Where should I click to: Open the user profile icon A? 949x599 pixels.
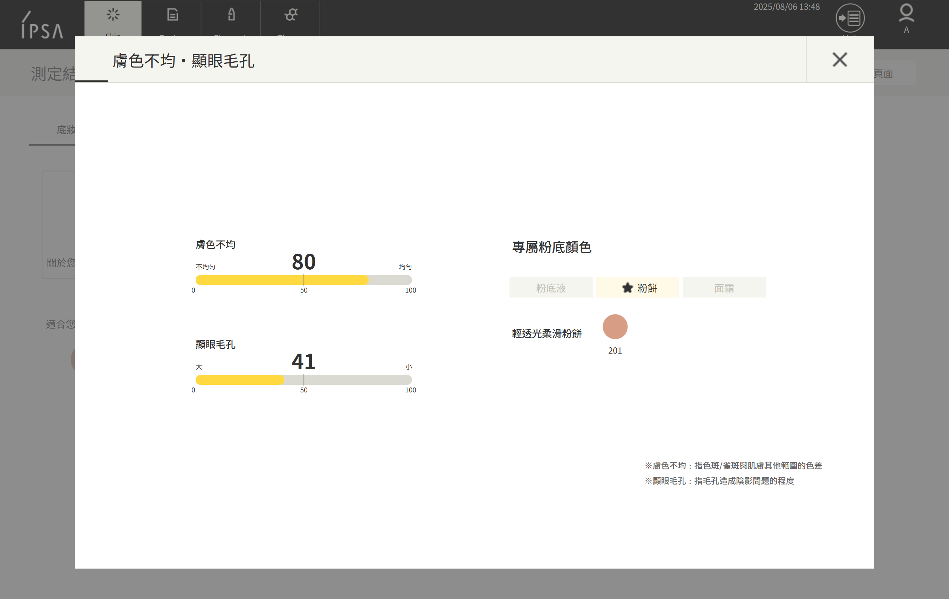(x=906, y=18)
